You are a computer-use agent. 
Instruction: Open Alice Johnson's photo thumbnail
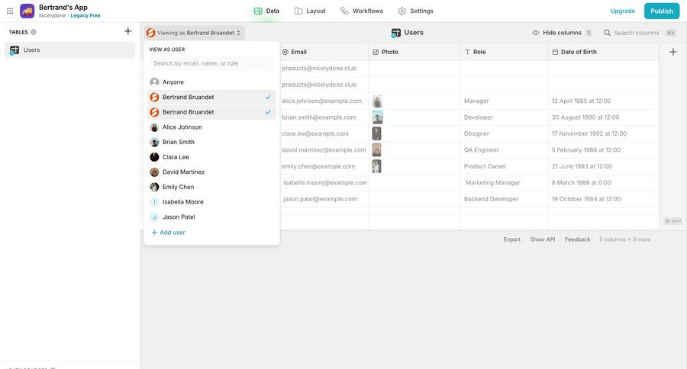coord(377,101)
